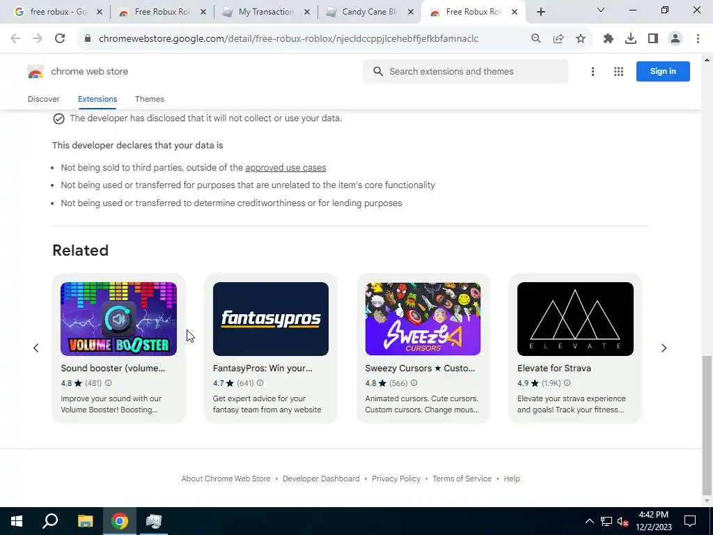Open the Windows notification center

pyautogui.click(x=690, y=521)
